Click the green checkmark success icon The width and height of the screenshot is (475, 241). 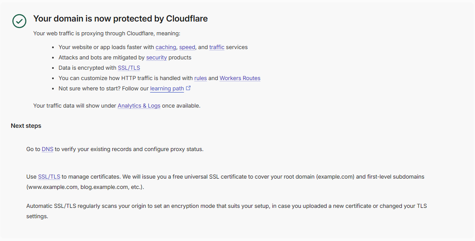(19, 21)
